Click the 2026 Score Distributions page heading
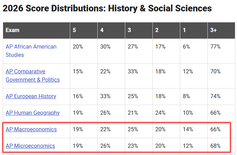Image resolution: width=237 pixels, height=155 pixels. click(x=107, y=8)
